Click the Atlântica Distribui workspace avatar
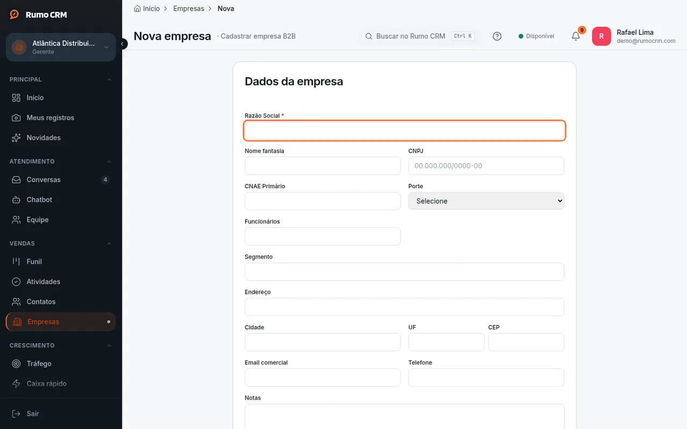The height and width of the screenshot is (429, 687). 19,47
